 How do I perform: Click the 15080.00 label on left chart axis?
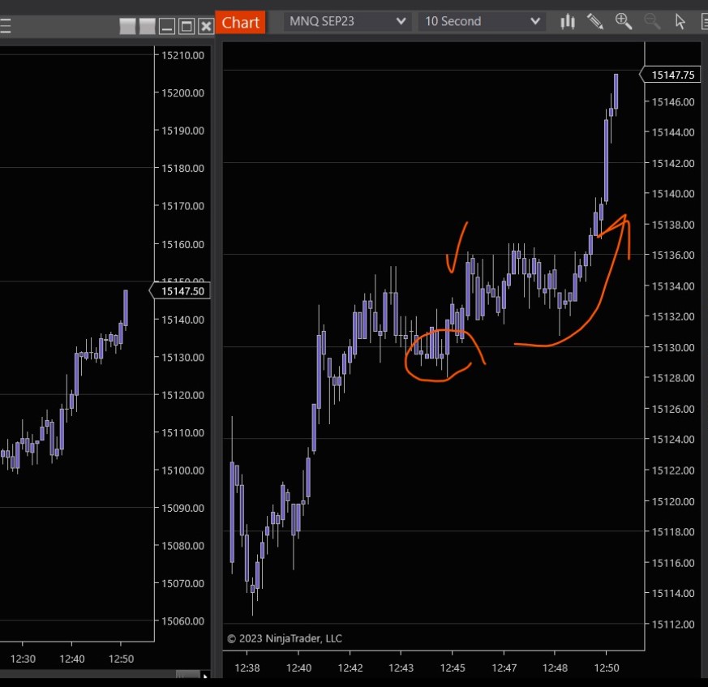[182, 546]
